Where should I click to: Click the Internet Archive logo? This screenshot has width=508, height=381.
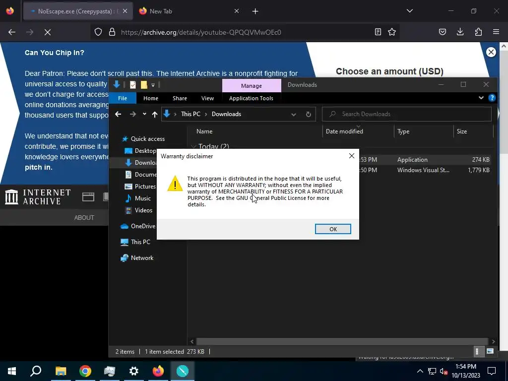pos(38,197)
